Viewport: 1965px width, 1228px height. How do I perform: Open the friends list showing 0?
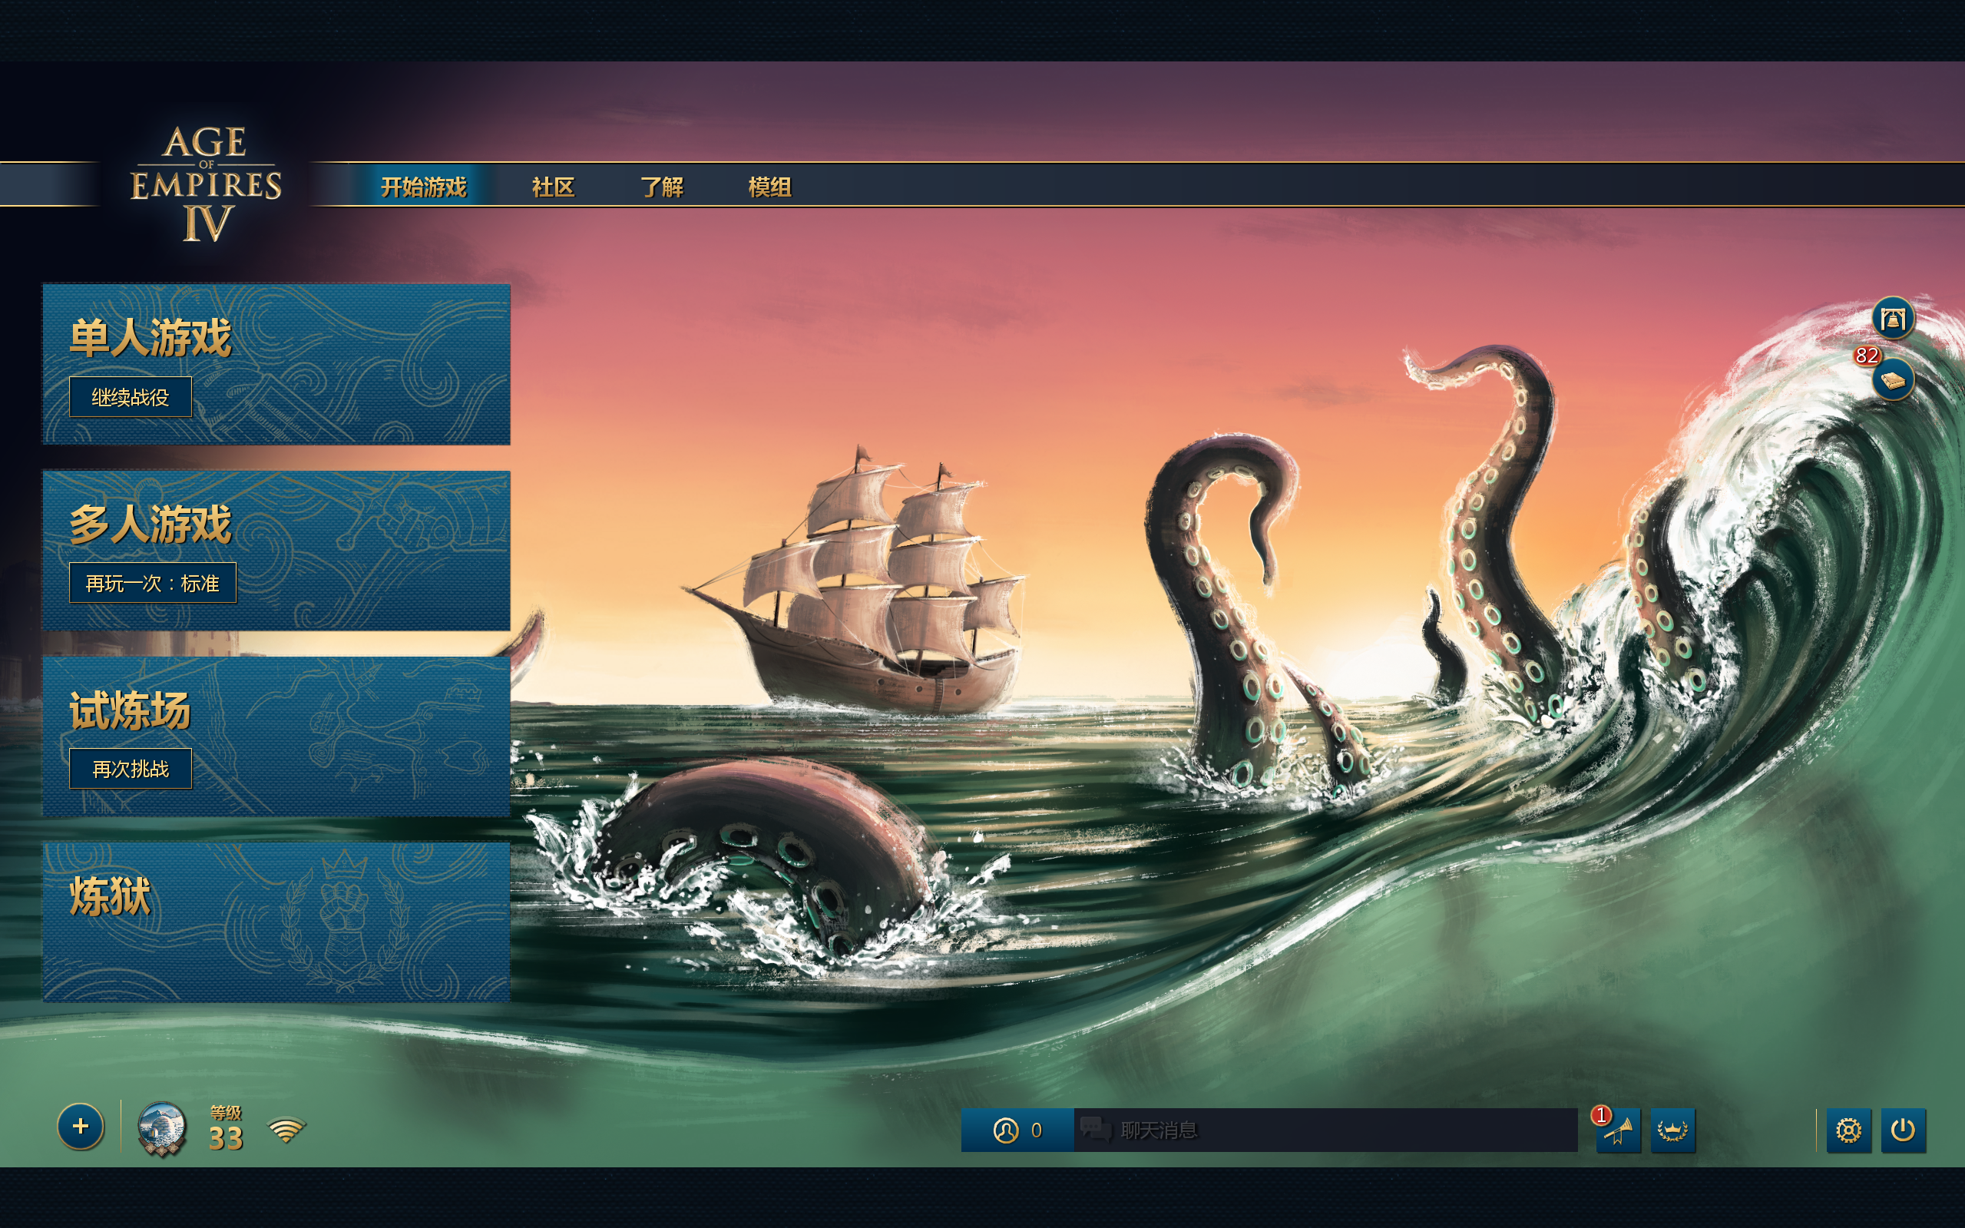pyautogui.click(x=1017, y=1130)
